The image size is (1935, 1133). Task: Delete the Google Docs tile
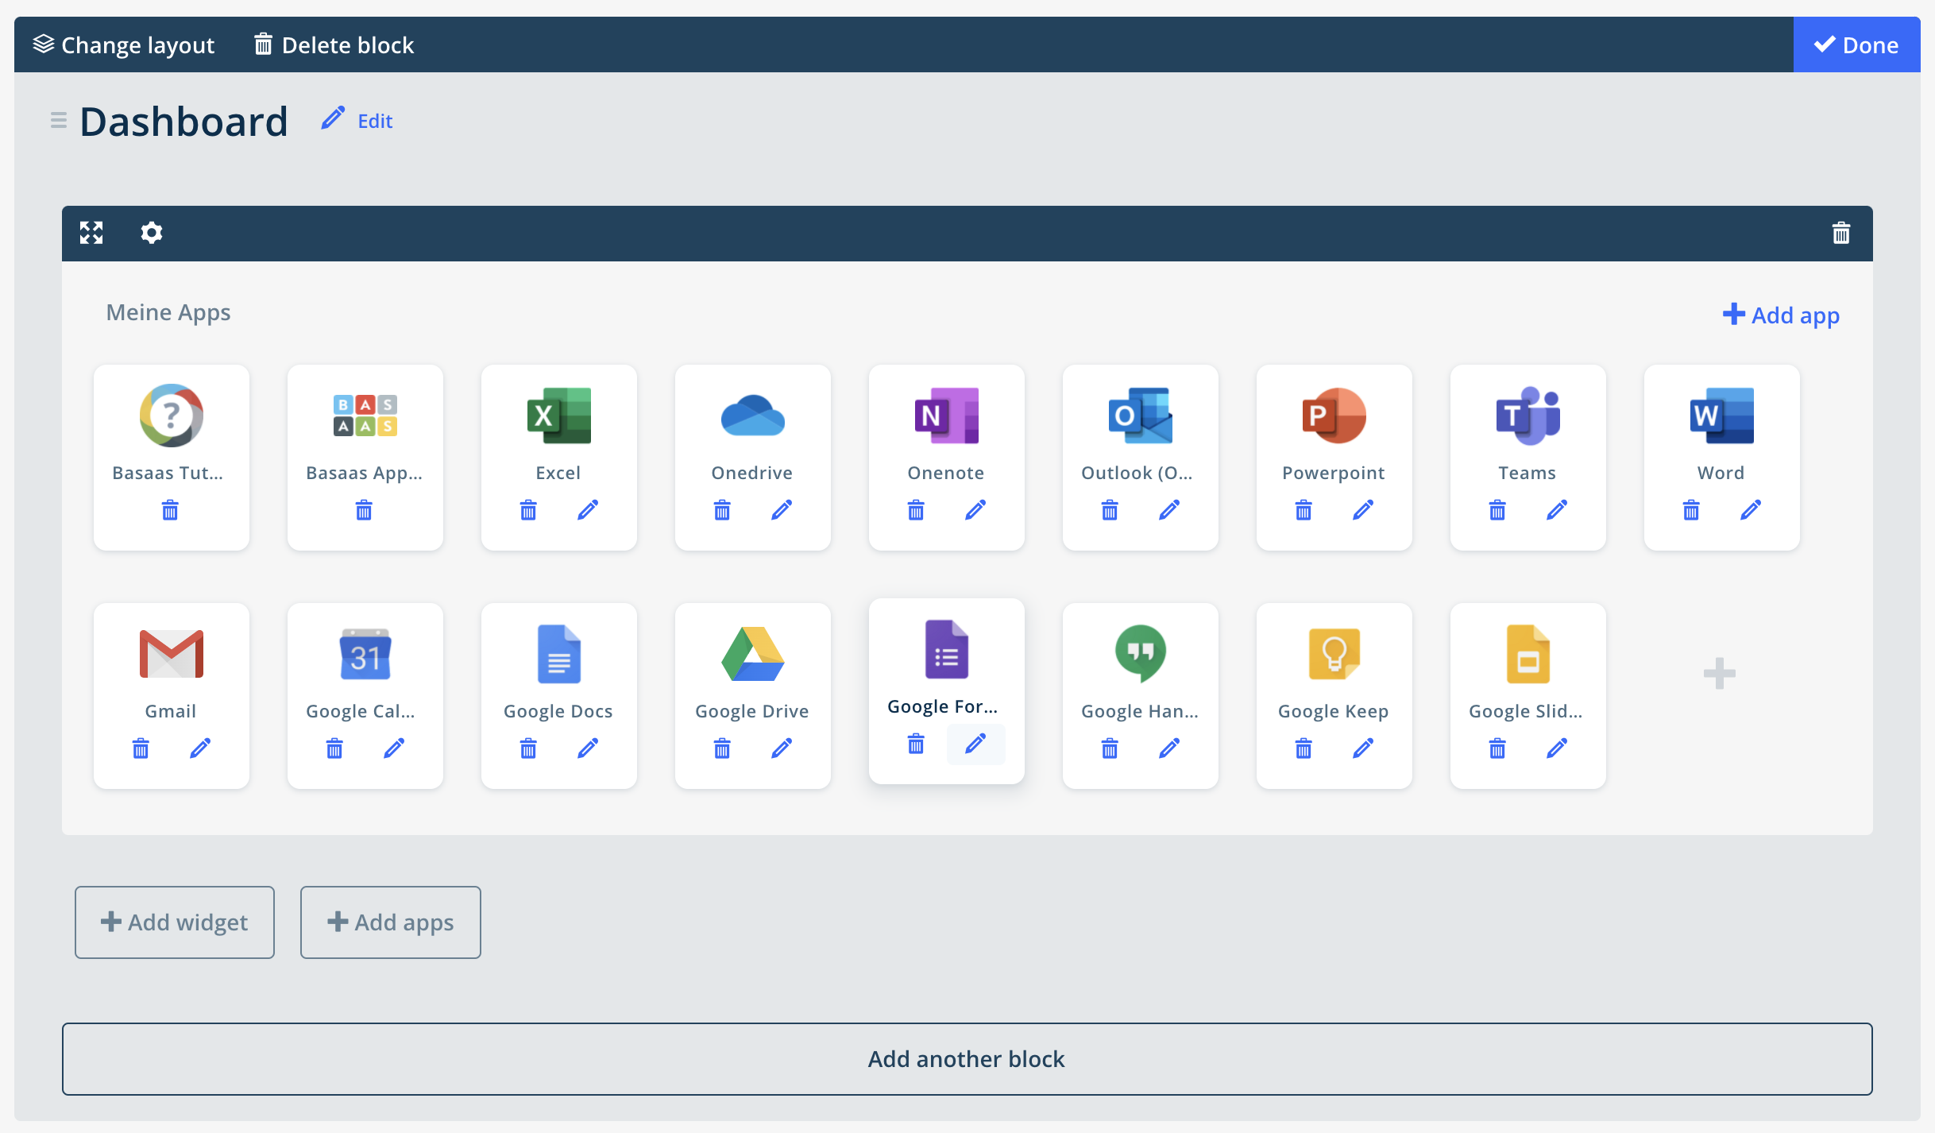click(528, 748)
